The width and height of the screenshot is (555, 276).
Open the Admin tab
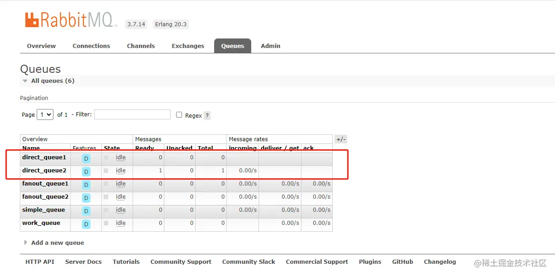pos(271,46)
